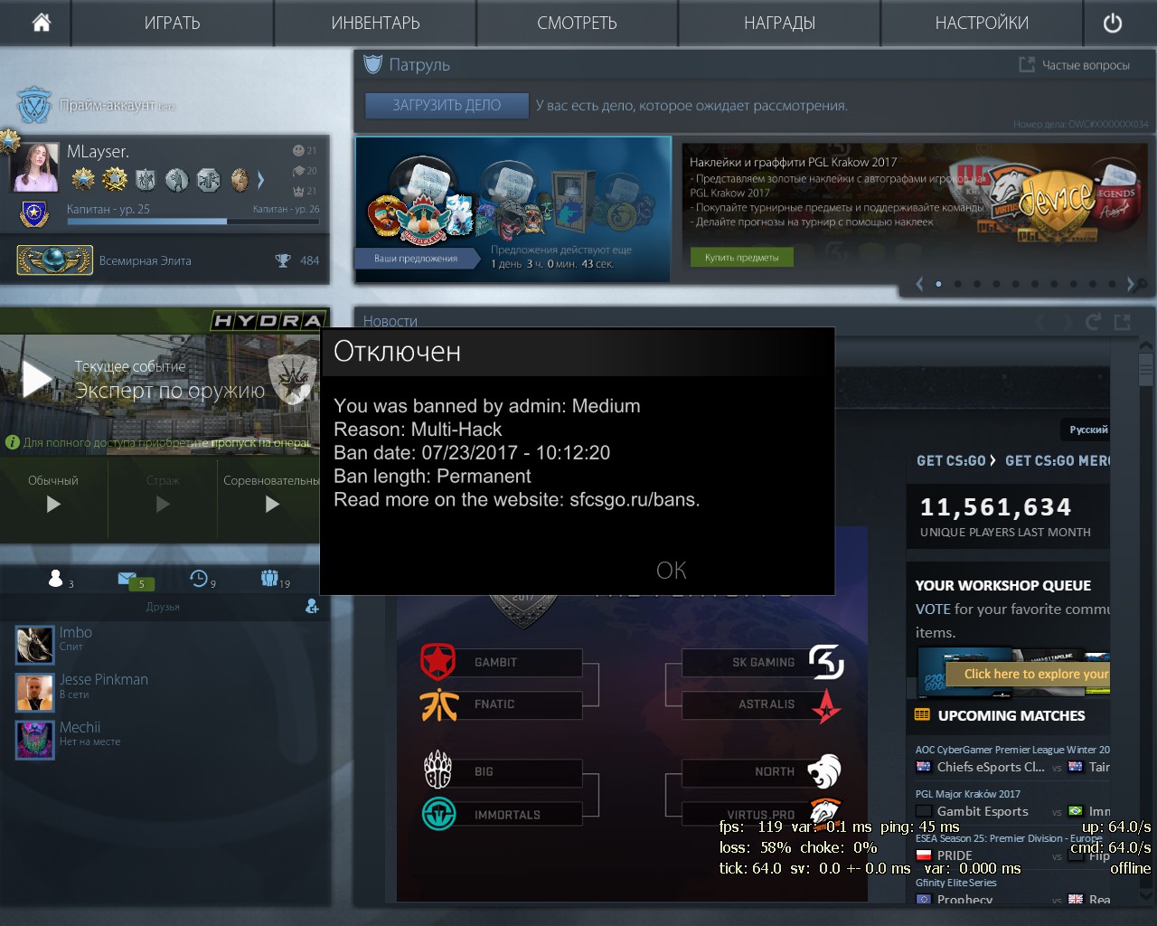The image size is (1157, 926).
Task: Click the Chiefs eSports Cl... match row
Action: coord(1012,767)
